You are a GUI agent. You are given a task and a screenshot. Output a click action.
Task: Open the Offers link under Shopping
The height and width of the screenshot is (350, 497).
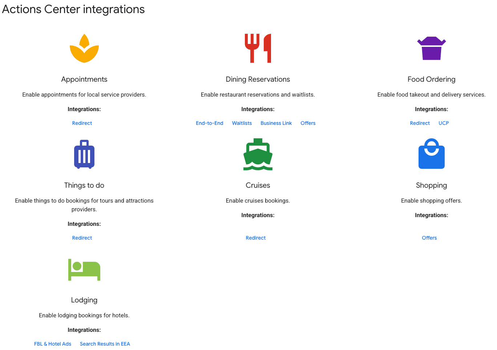coord(429,238)
